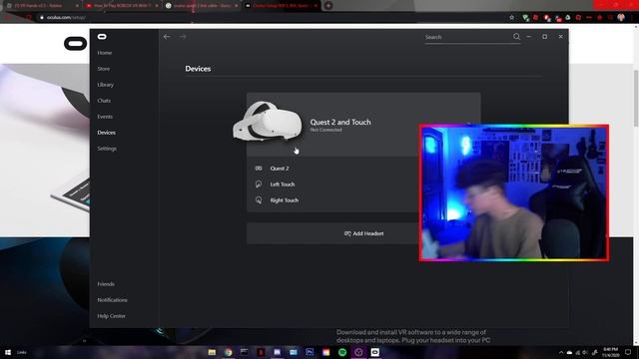Switch to the YouTube browser tab
Image resolution: width=639 pixels, height=359 pixels.
(x=122, y=6)
